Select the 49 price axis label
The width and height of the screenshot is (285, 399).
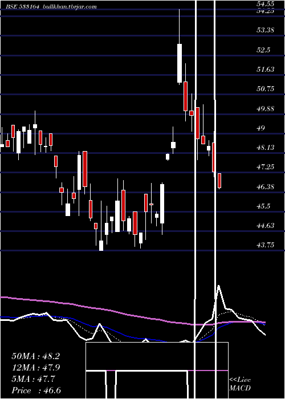pos(261,128)
